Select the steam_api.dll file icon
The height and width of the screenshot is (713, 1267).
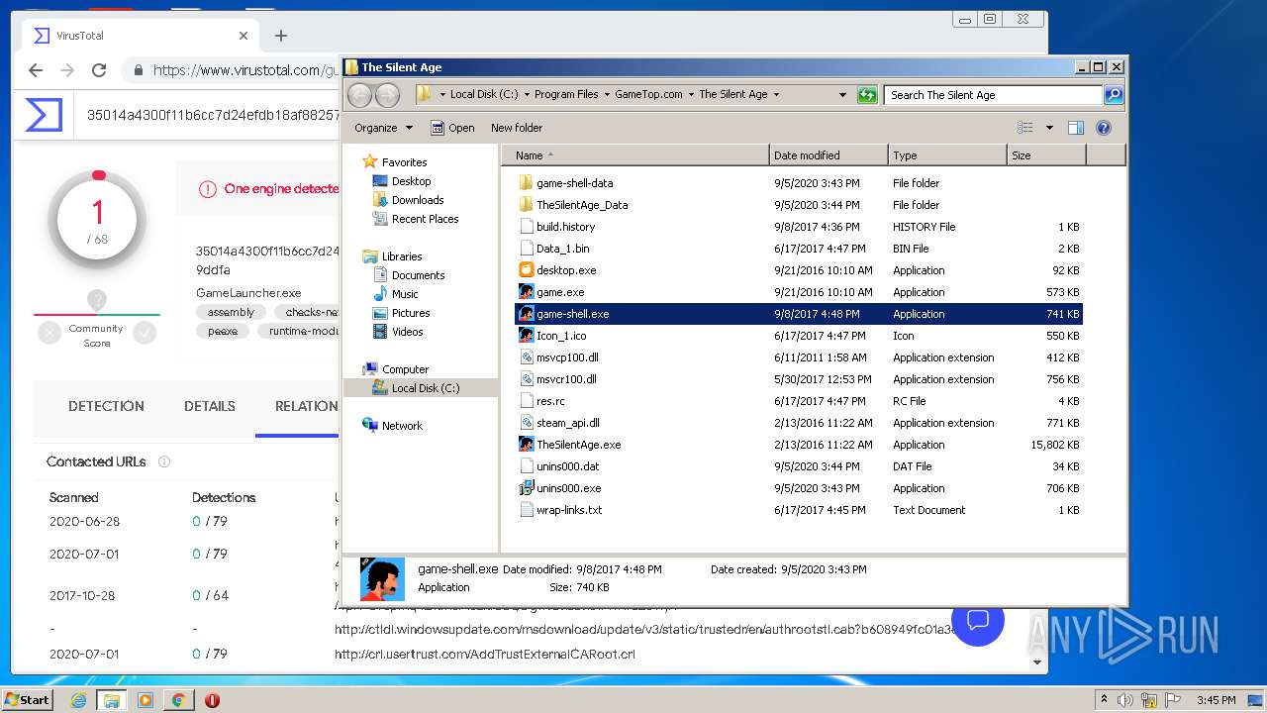coord(527,423)
